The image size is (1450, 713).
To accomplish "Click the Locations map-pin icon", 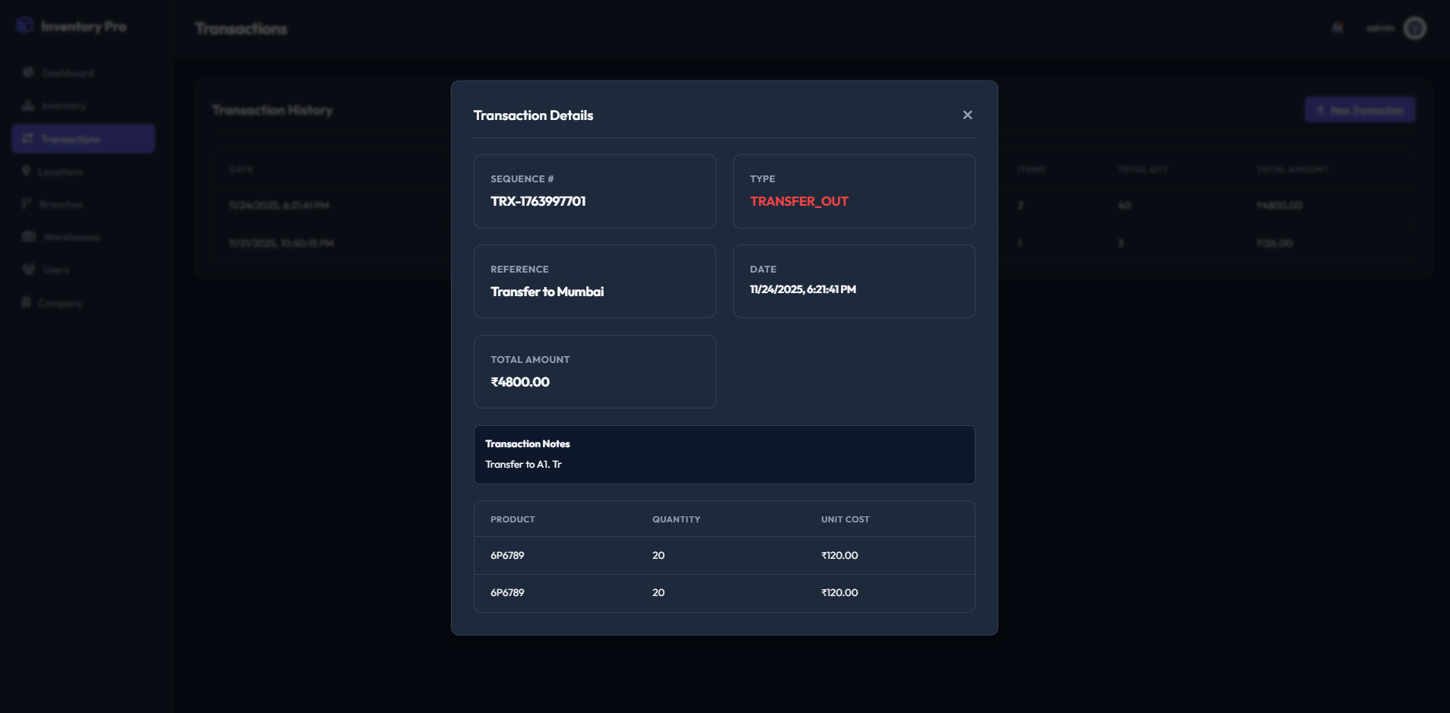I will click(27, 171).
